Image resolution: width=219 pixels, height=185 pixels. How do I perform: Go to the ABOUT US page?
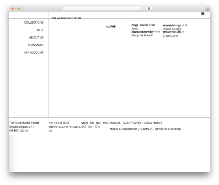(x=36, y=38)
